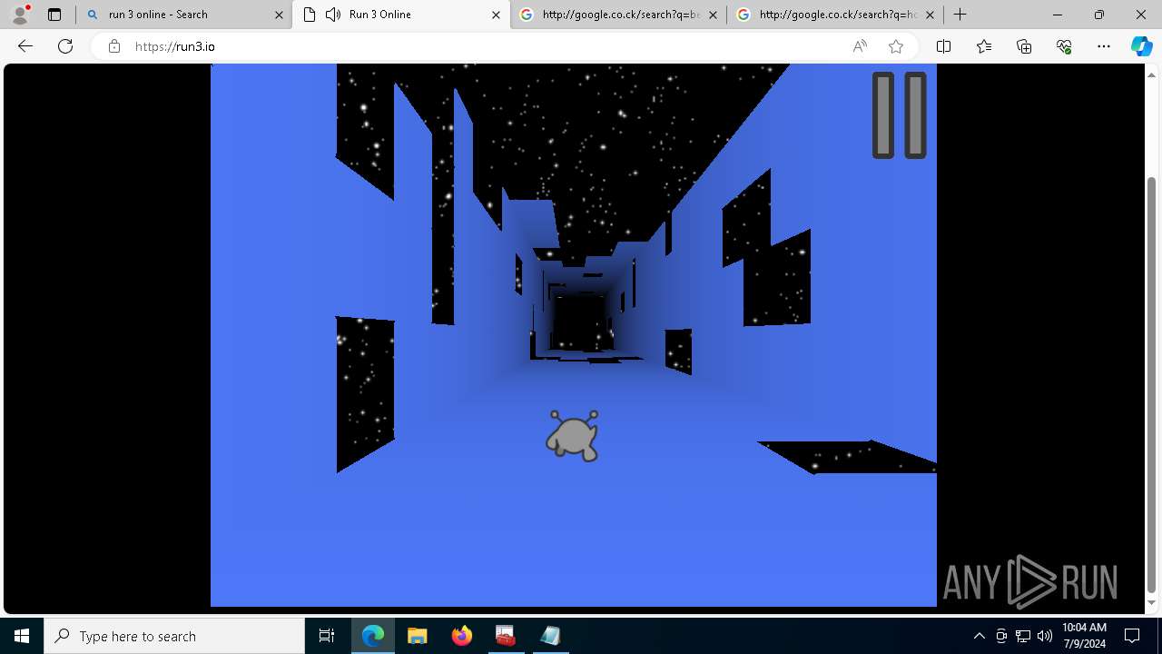Open the tab actions menu icon
The width and height of the screenshot is (1162, 654).
pyautogui.click(x=54, y=15)
